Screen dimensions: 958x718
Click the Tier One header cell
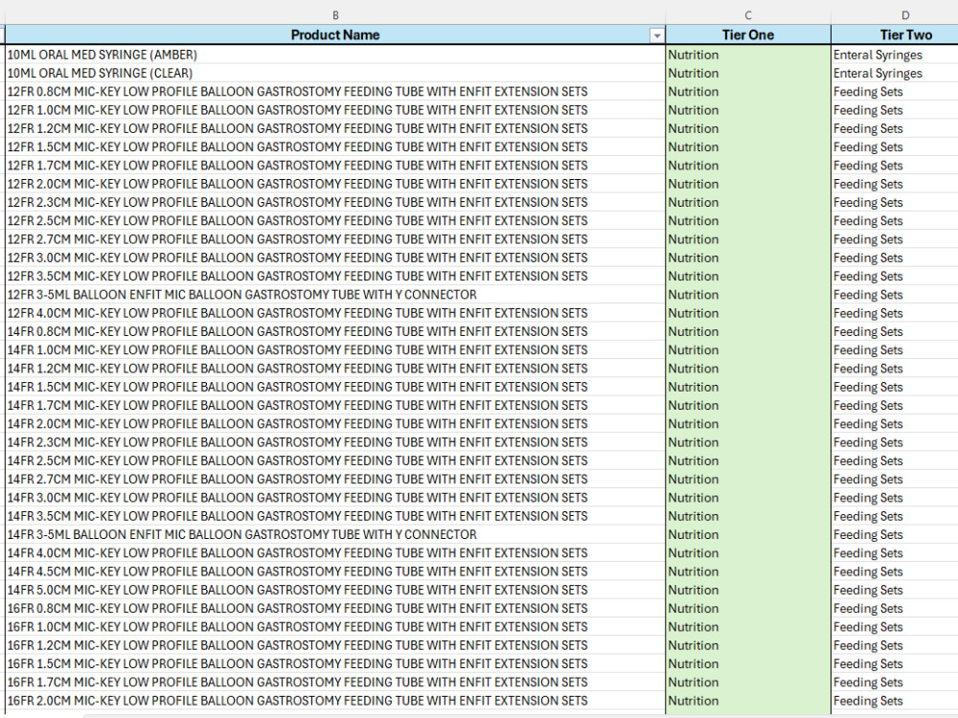748,34
